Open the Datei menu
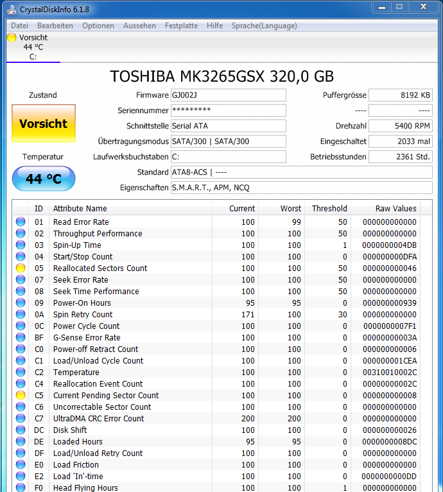Viewport: 443px width, 492px height. click(x=19, y=26)
